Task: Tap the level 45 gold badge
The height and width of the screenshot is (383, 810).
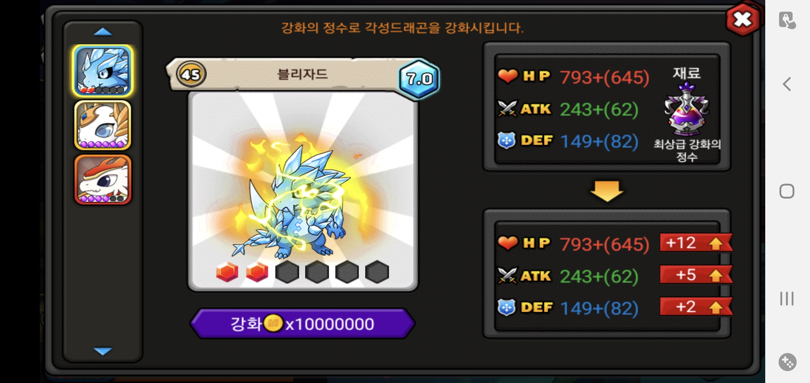Action: (x=191, y=74)
